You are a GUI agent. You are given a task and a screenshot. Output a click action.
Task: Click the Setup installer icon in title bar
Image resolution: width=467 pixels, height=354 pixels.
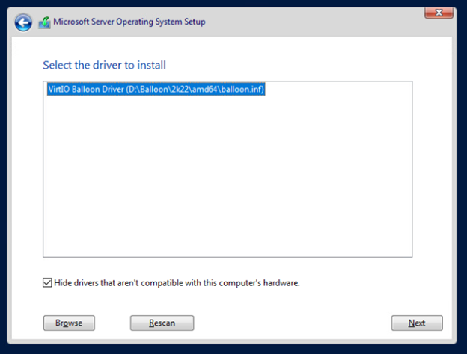[44, 22]
